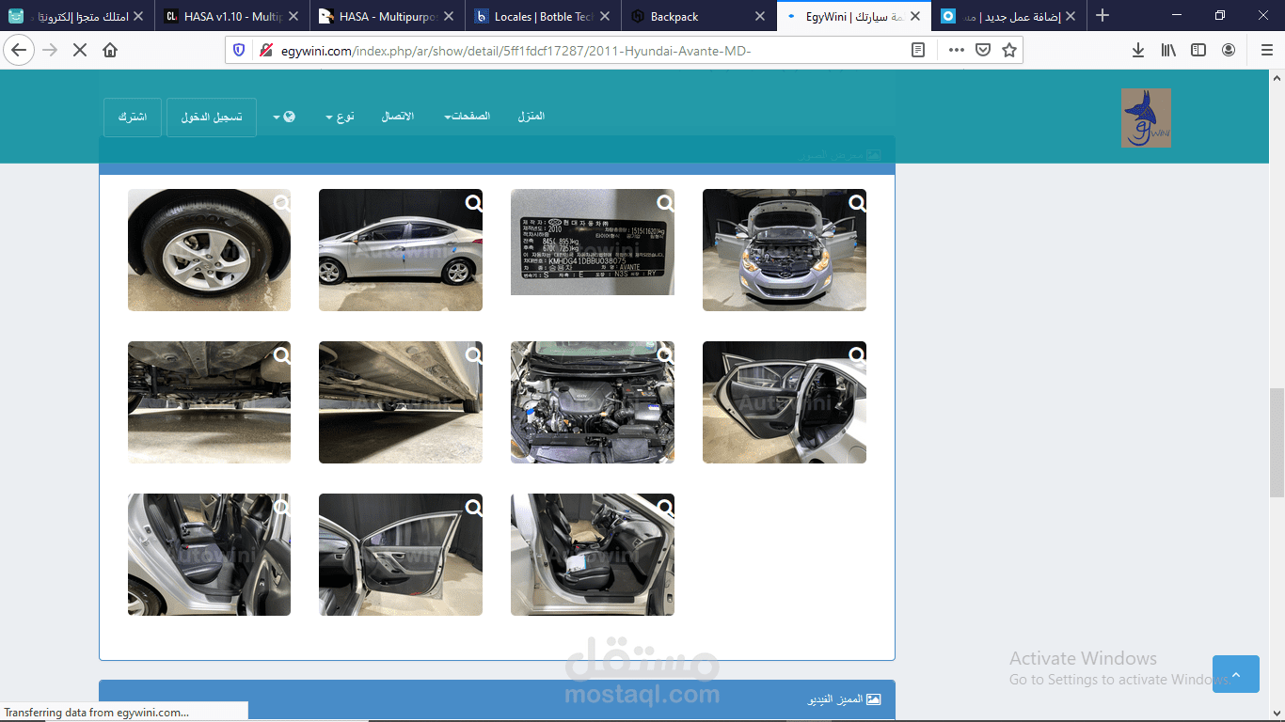
Task: Magnify the VIN plate label photo
Action: tap(666, 202)
